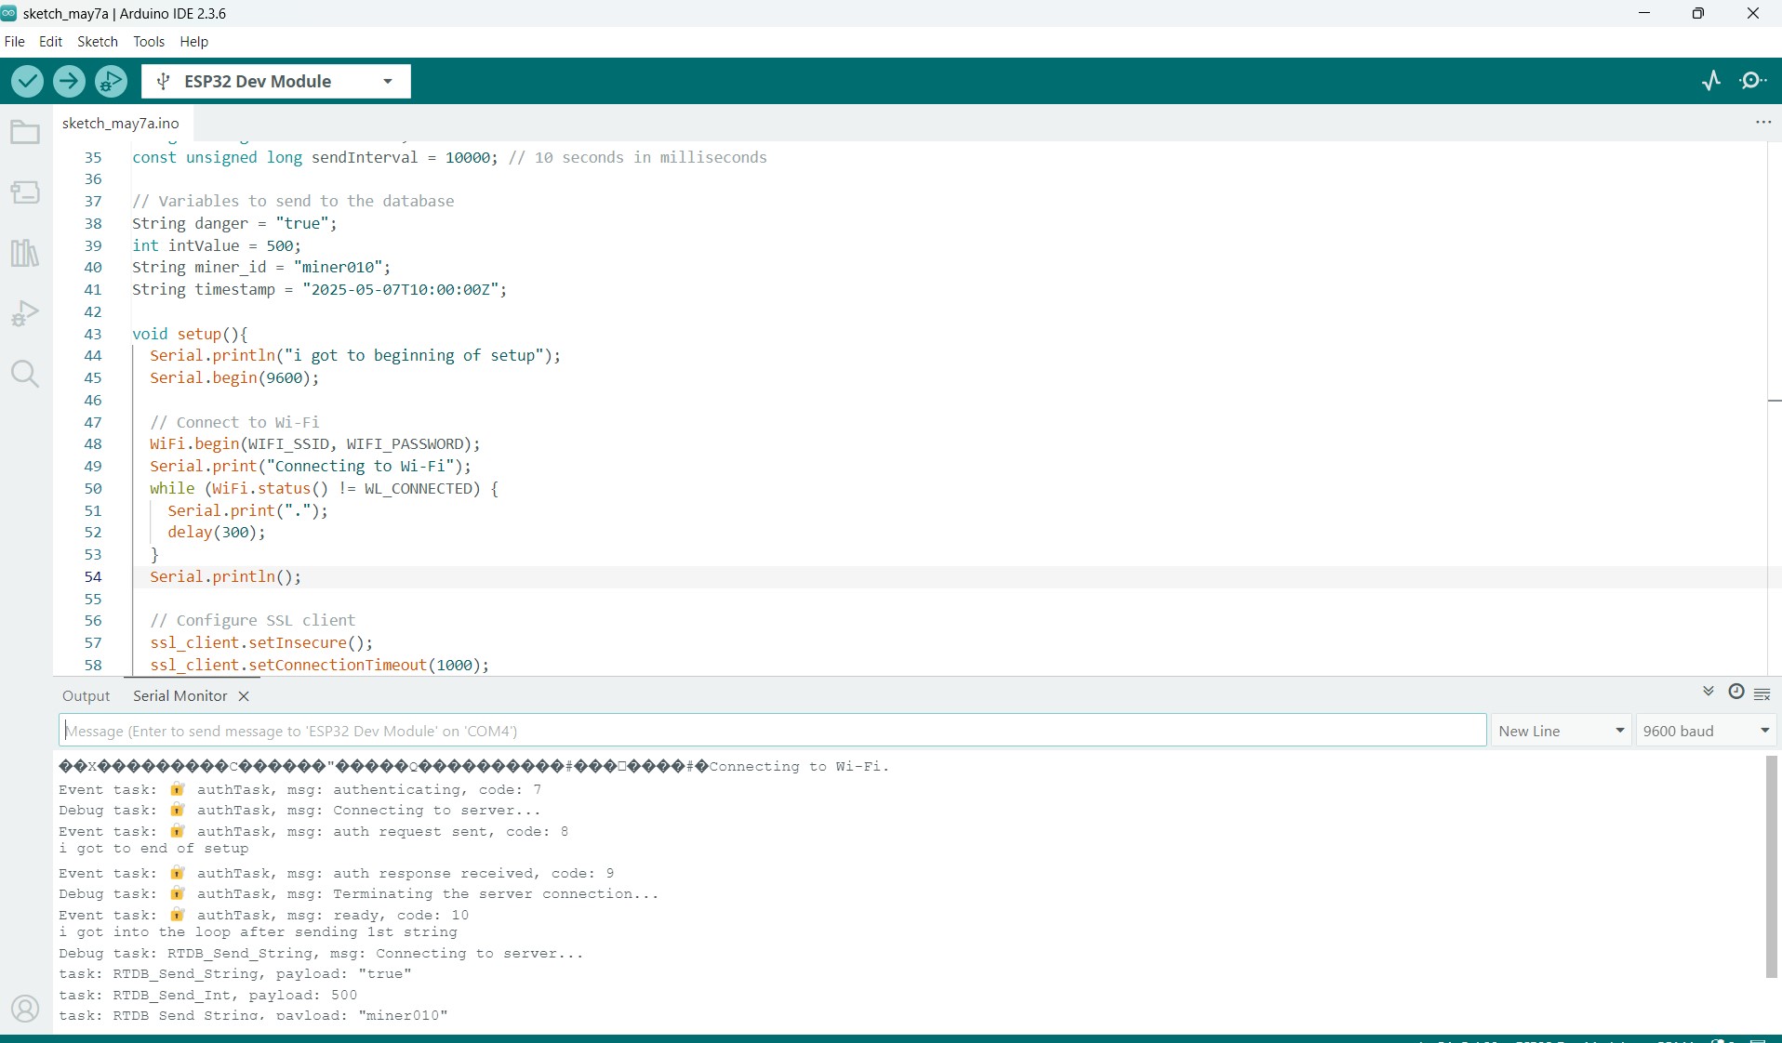Click the 'while (WiFi.status()' loop line

324,489
